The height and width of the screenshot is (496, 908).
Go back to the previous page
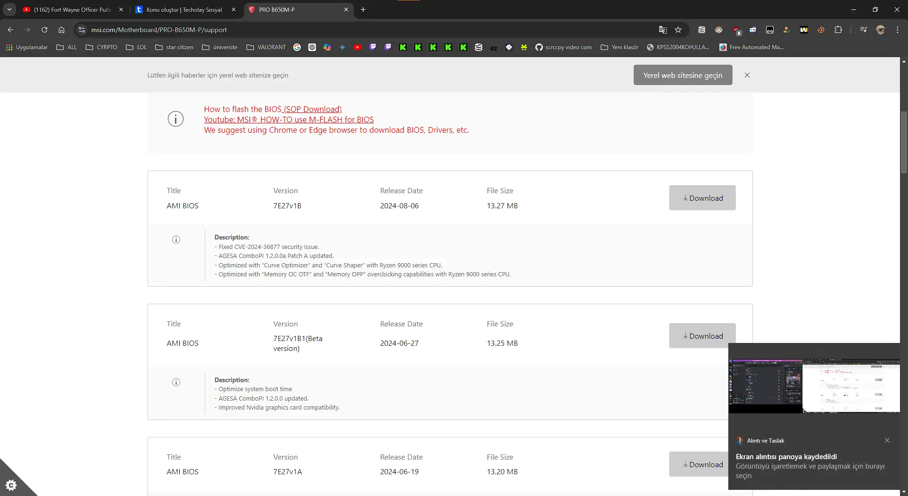click(10, 30)
